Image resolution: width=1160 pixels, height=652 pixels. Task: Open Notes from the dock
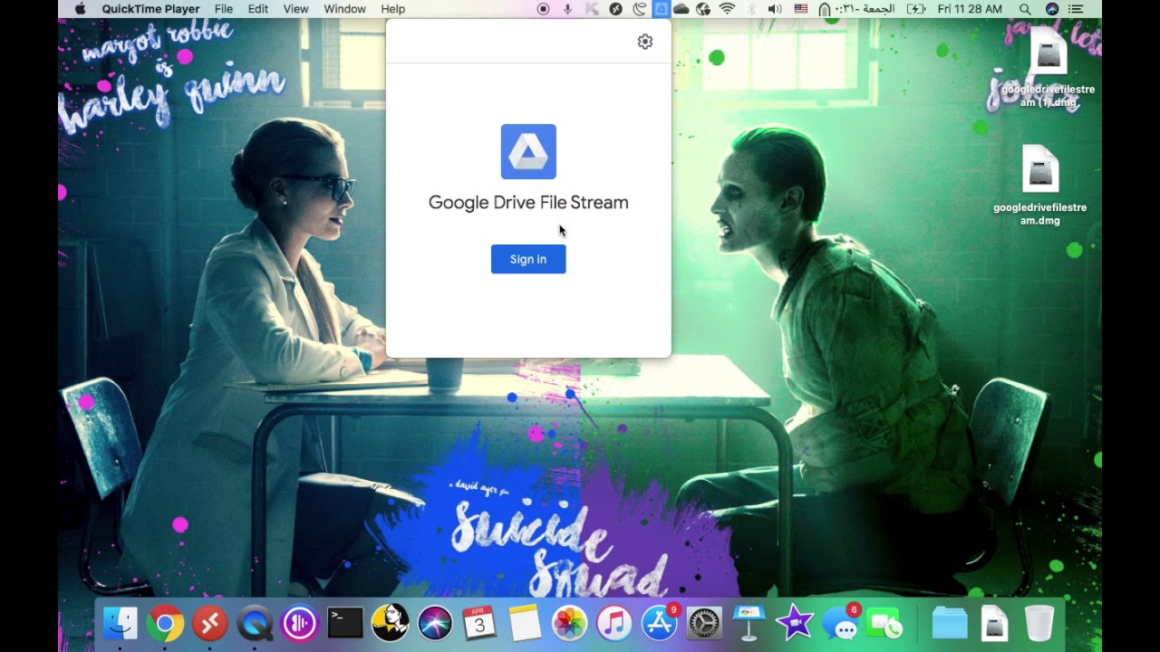(525, 623)
